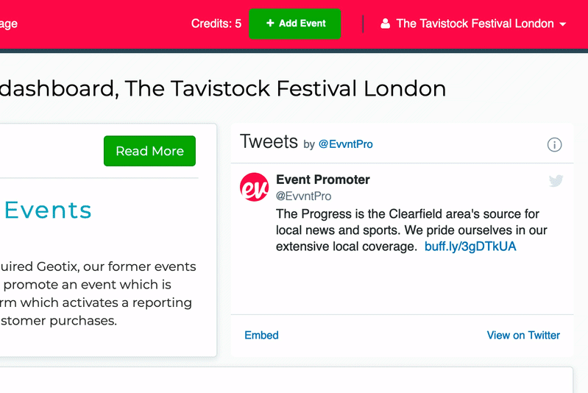Click the Credits: 5 indicator
This screenshot has width=588, height=393.
(x=216, y=24)
